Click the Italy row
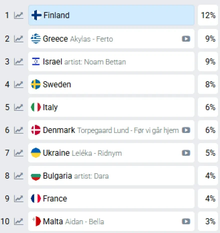The image size is (220, 233). pyautogui.click(x=111, y=107)
